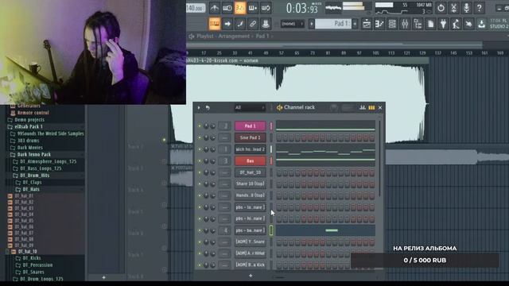Click the Pad 1 channel button
This screenshot has height=286, width=509.
[x=250, y=126]
